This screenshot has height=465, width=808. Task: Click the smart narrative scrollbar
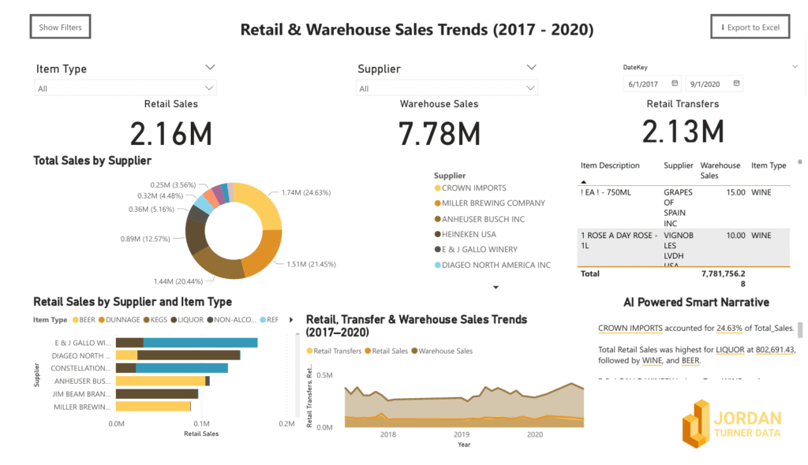(800, 329)
